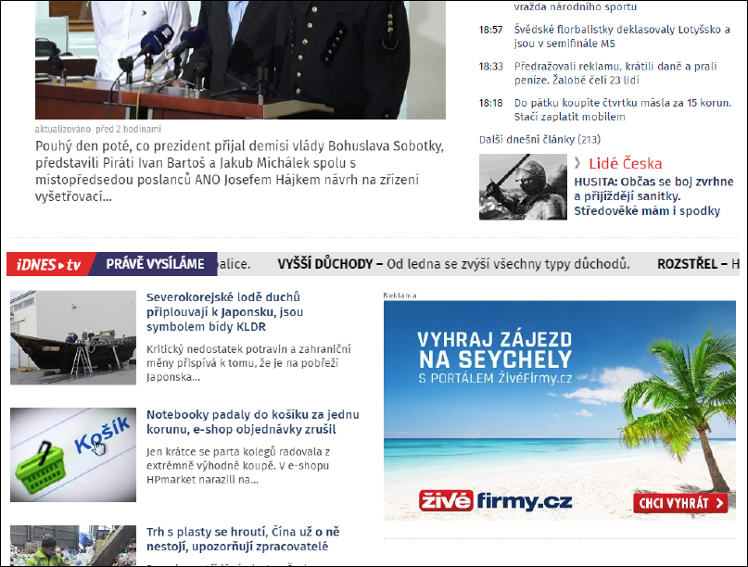Click the Lidé Česka chevron arrow

tap(577, 164)
